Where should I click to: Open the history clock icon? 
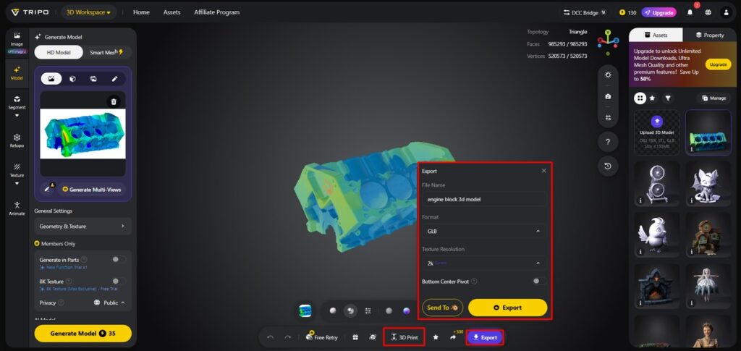608,166
